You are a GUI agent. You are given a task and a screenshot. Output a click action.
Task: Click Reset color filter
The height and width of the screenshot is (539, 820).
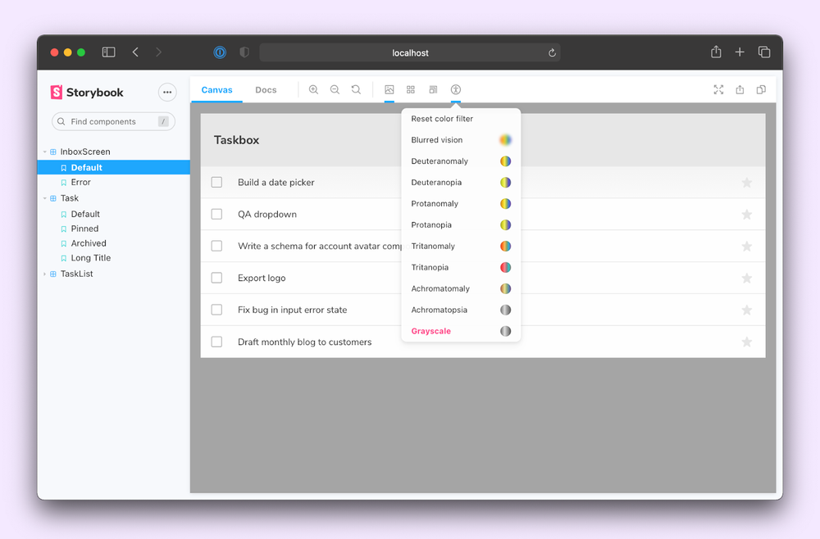click(x=441, y=118)
